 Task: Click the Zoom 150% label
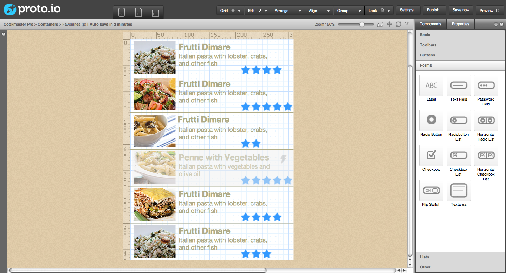click(325, 25)
